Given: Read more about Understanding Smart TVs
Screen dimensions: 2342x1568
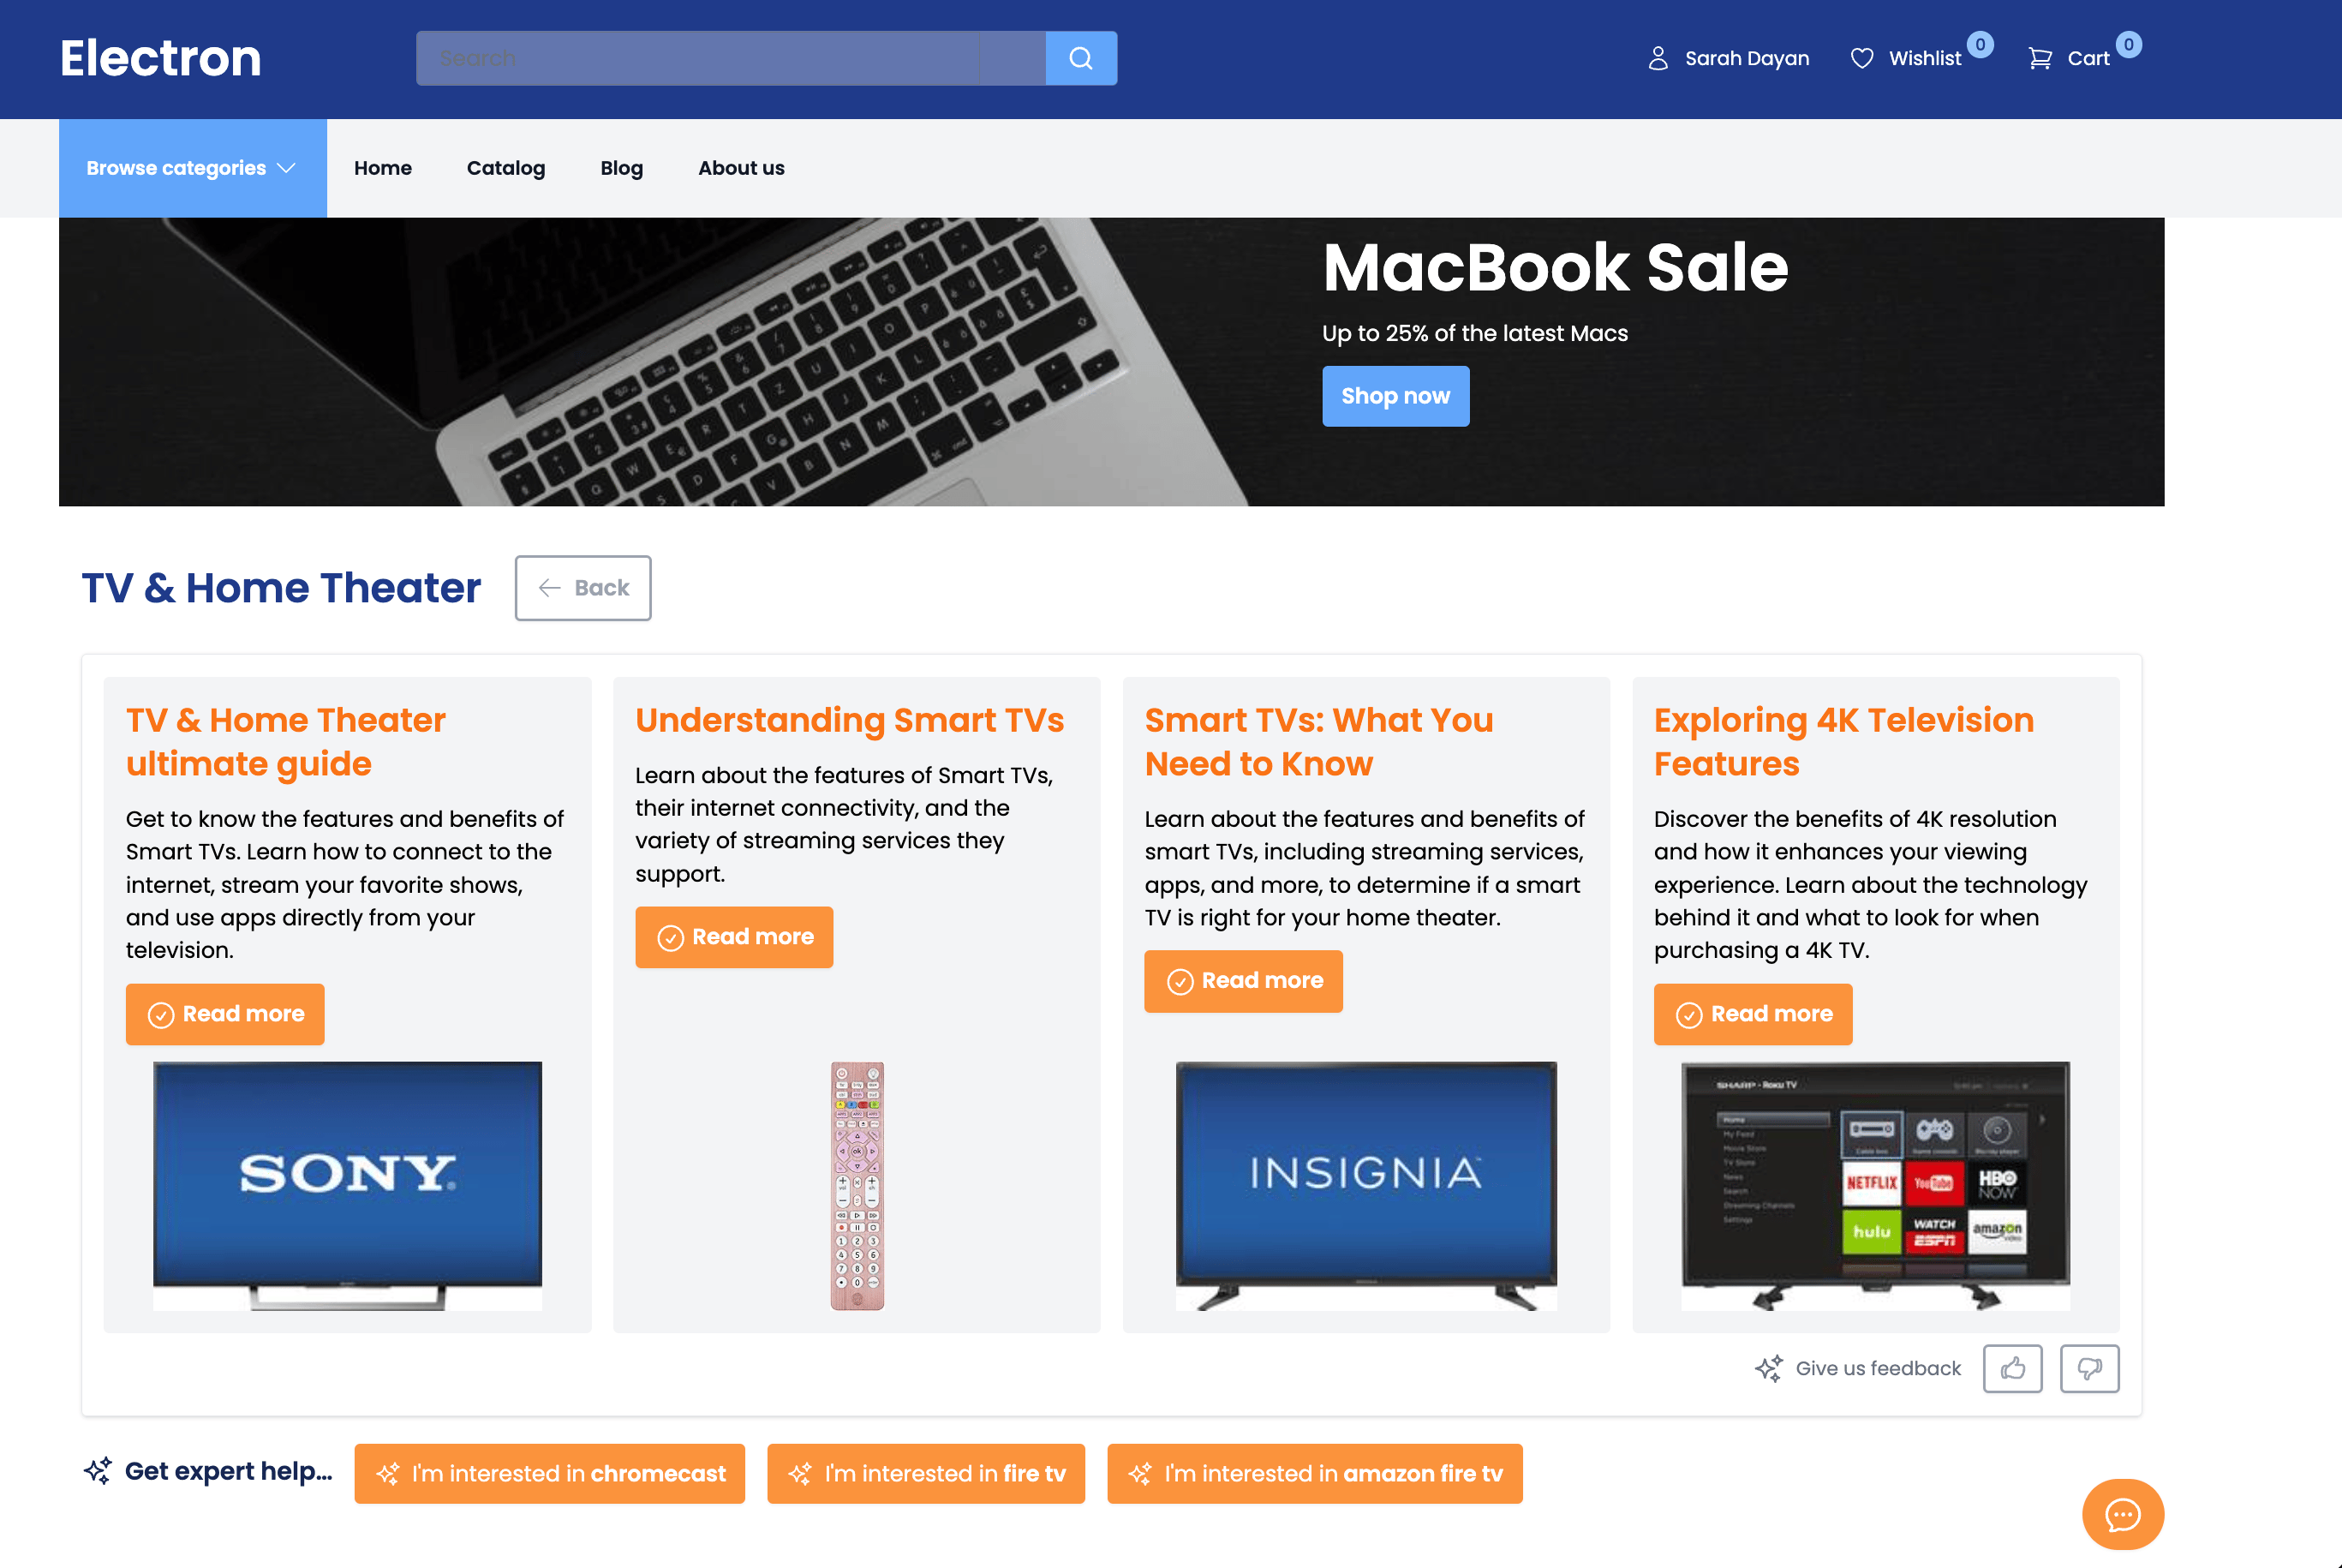Looking at the screenshot, I should pos(733,937).
